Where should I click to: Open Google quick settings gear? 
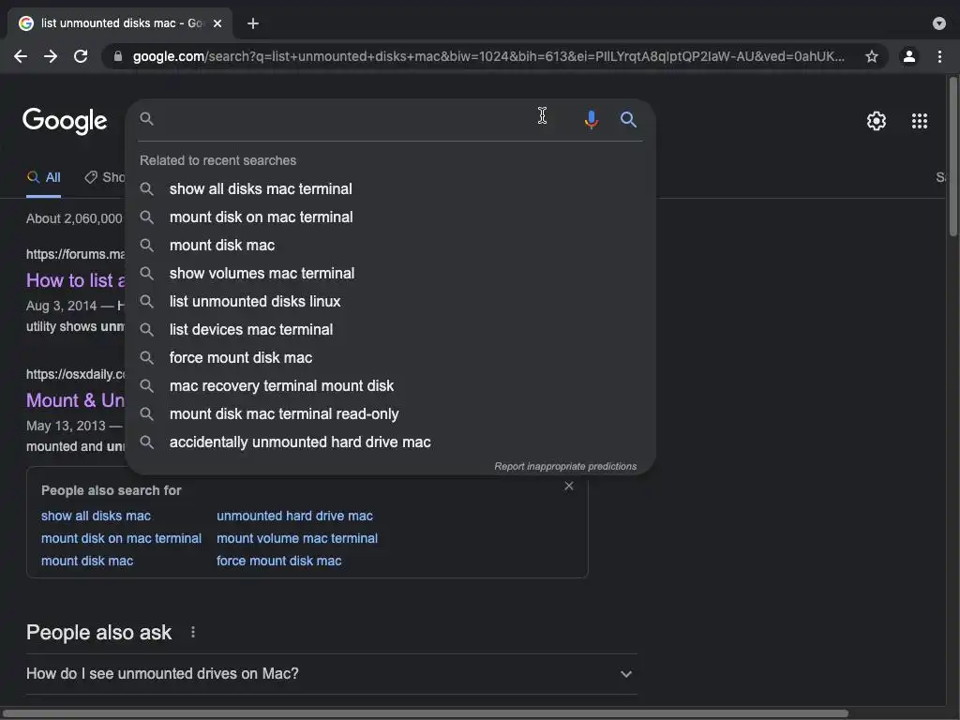(877, 121)
